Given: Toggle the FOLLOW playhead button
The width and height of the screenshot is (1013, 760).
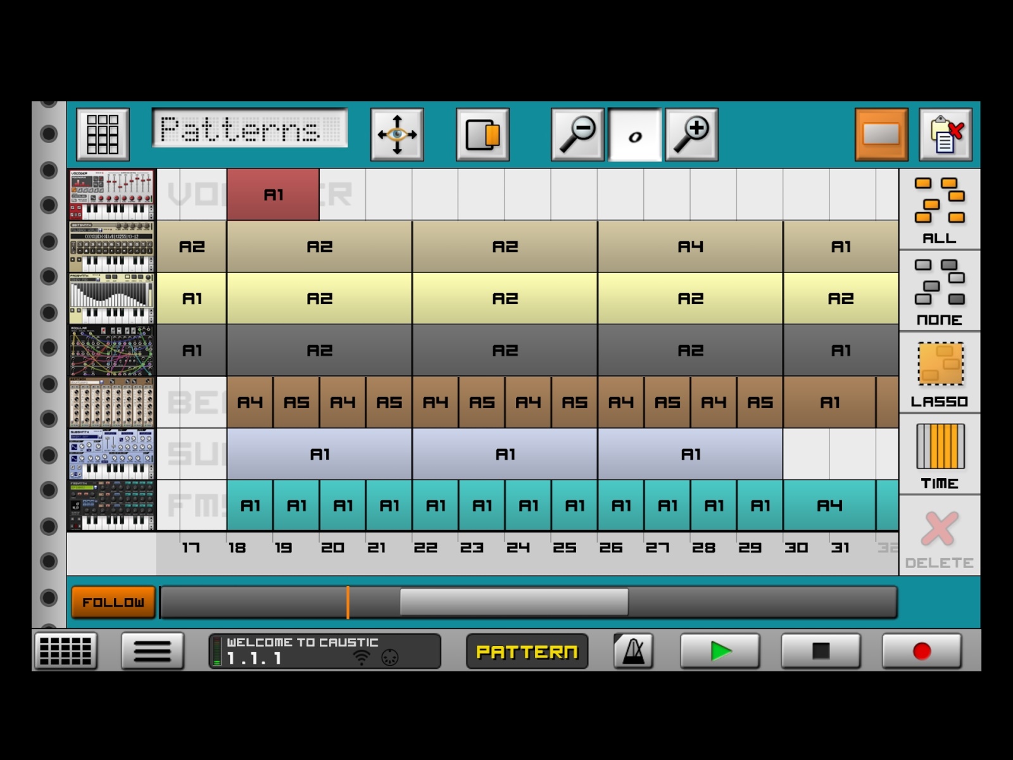Looking at the screenshot, I should click(113, 602).
